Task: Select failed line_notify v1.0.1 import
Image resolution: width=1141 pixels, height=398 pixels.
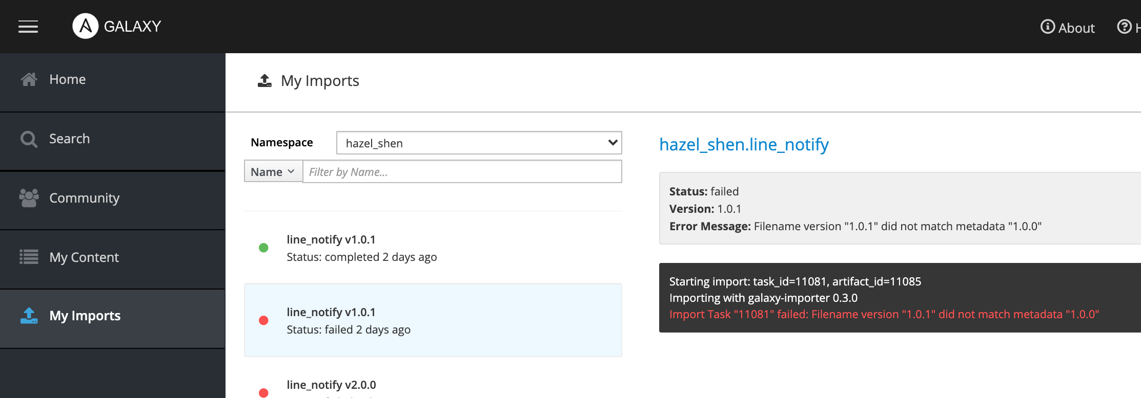Action: click(433, 320)
